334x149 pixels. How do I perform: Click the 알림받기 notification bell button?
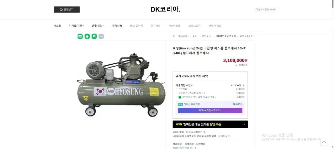click(67, 9)
